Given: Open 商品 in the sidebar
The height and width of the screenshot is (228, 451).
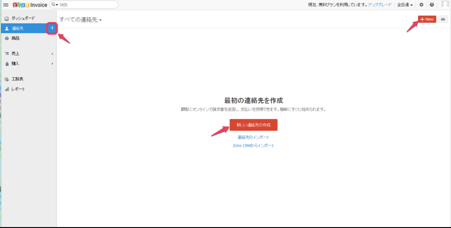Looking at the screenshot, I should click(16, 38).
